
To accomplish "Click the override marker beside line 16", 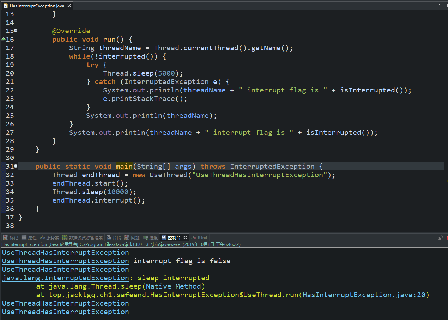I will tap(3, 39).
